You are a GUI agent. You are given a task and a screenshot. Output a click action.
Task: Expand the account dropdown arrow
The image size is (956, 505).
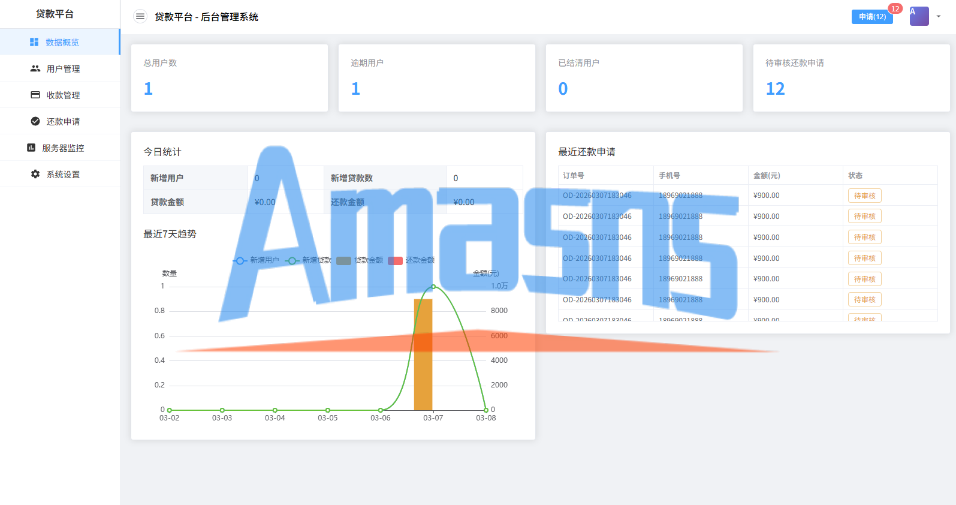tap(939, 17)
